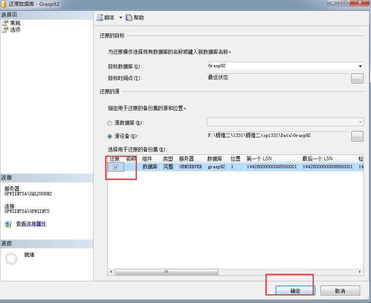Click the 第一个 LSN column header
This screenshot has height=303, width=371.
click(x=272, y=159)
